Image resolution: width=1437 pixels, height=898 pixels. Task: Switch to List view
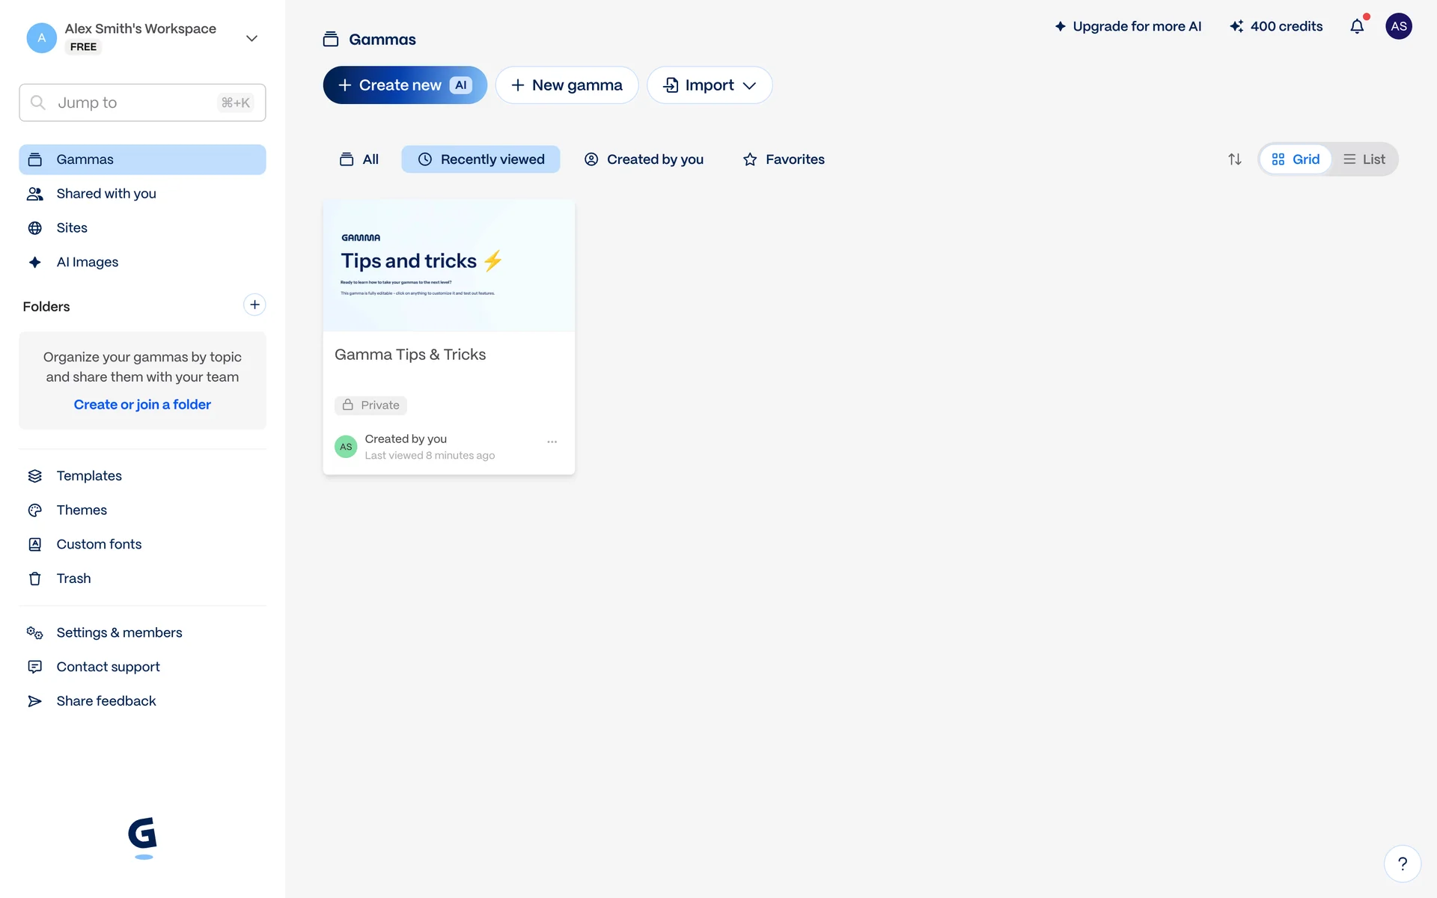click(x=1364, y=159)
